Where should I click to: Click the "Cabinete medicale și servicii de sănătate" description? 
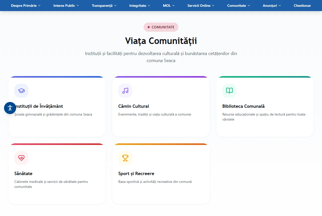(x=51, y=184)
